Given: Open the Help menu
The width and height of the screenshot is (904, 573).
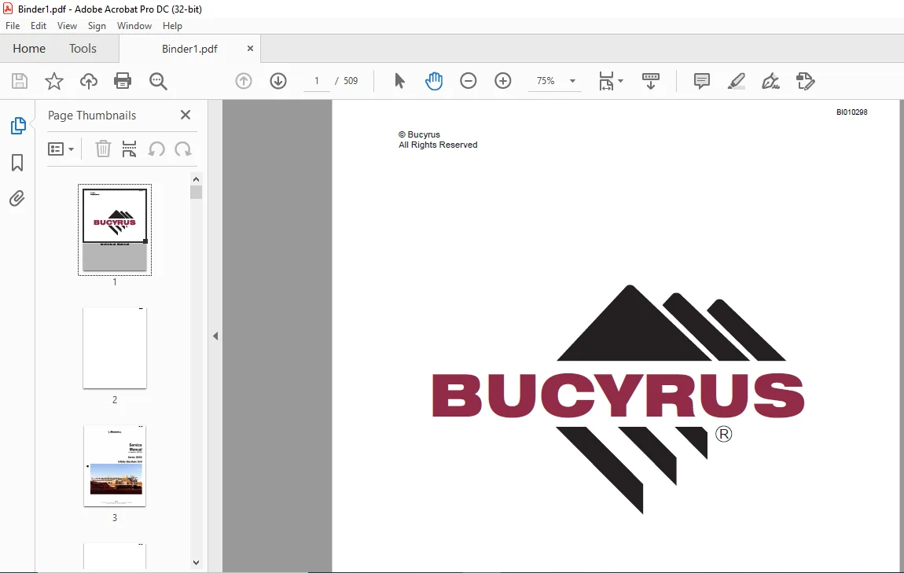Looking at the screenshot, I should 172,26.
